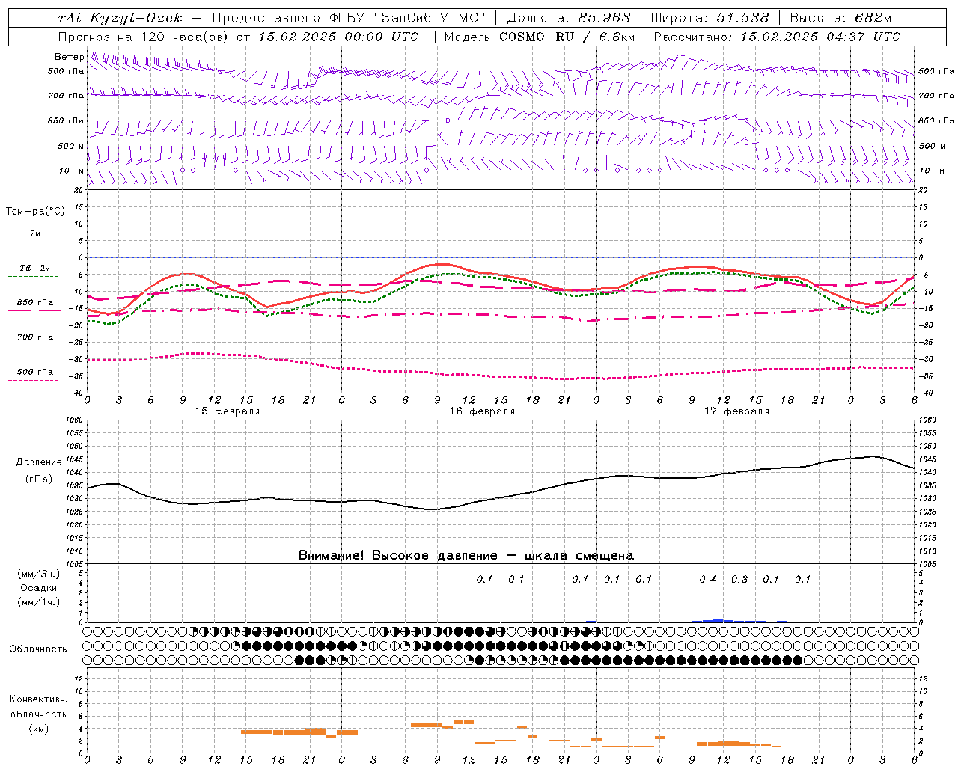
Task: Click the 17 февраля date label
Action: 736,411
